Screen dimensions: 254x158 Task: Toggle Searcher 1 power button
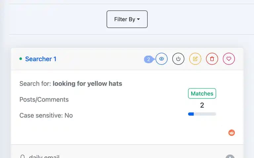[x=178, y=59]
